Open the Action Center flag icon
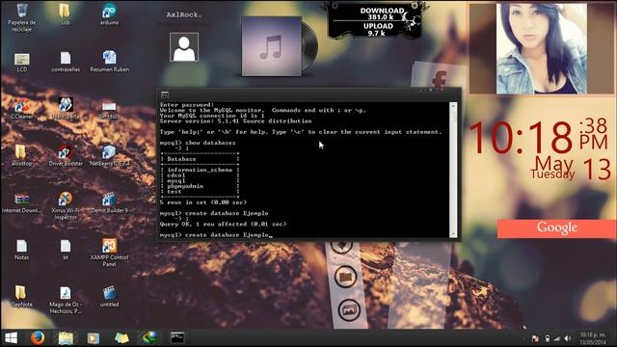 [x=535, y=338]
